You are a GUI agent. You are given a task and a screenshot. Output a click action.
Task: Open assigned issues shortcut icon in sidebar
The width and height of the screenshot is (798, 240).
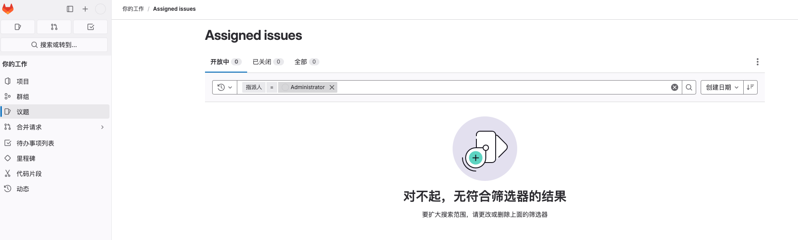(x=18, y=27)
